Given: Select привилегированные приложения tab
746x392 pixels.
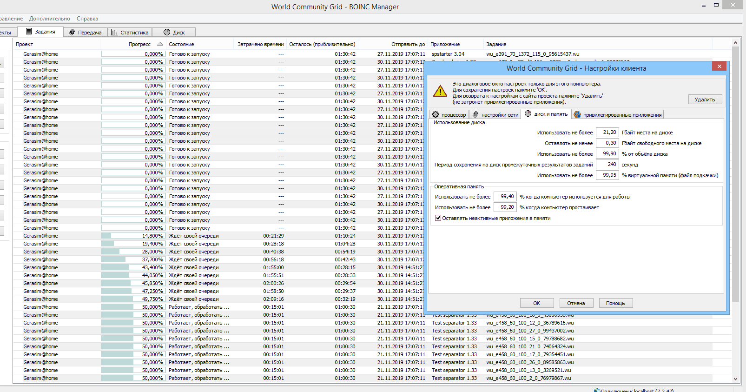Looking at the screenshot, I should (618, 114).
